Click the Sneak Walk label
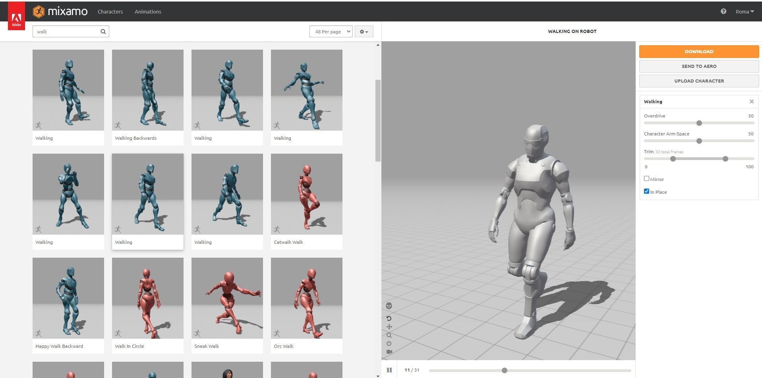Screen dimensions: 762x378 [x=207, y=346]
